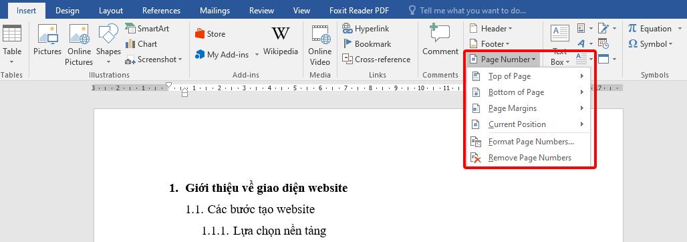Image resolution: width=687 pixels, height=242 pixels.
Task: Click line "1.1.1. Lựa chọn nền tảng"
Action: click(x=264, y=231)
